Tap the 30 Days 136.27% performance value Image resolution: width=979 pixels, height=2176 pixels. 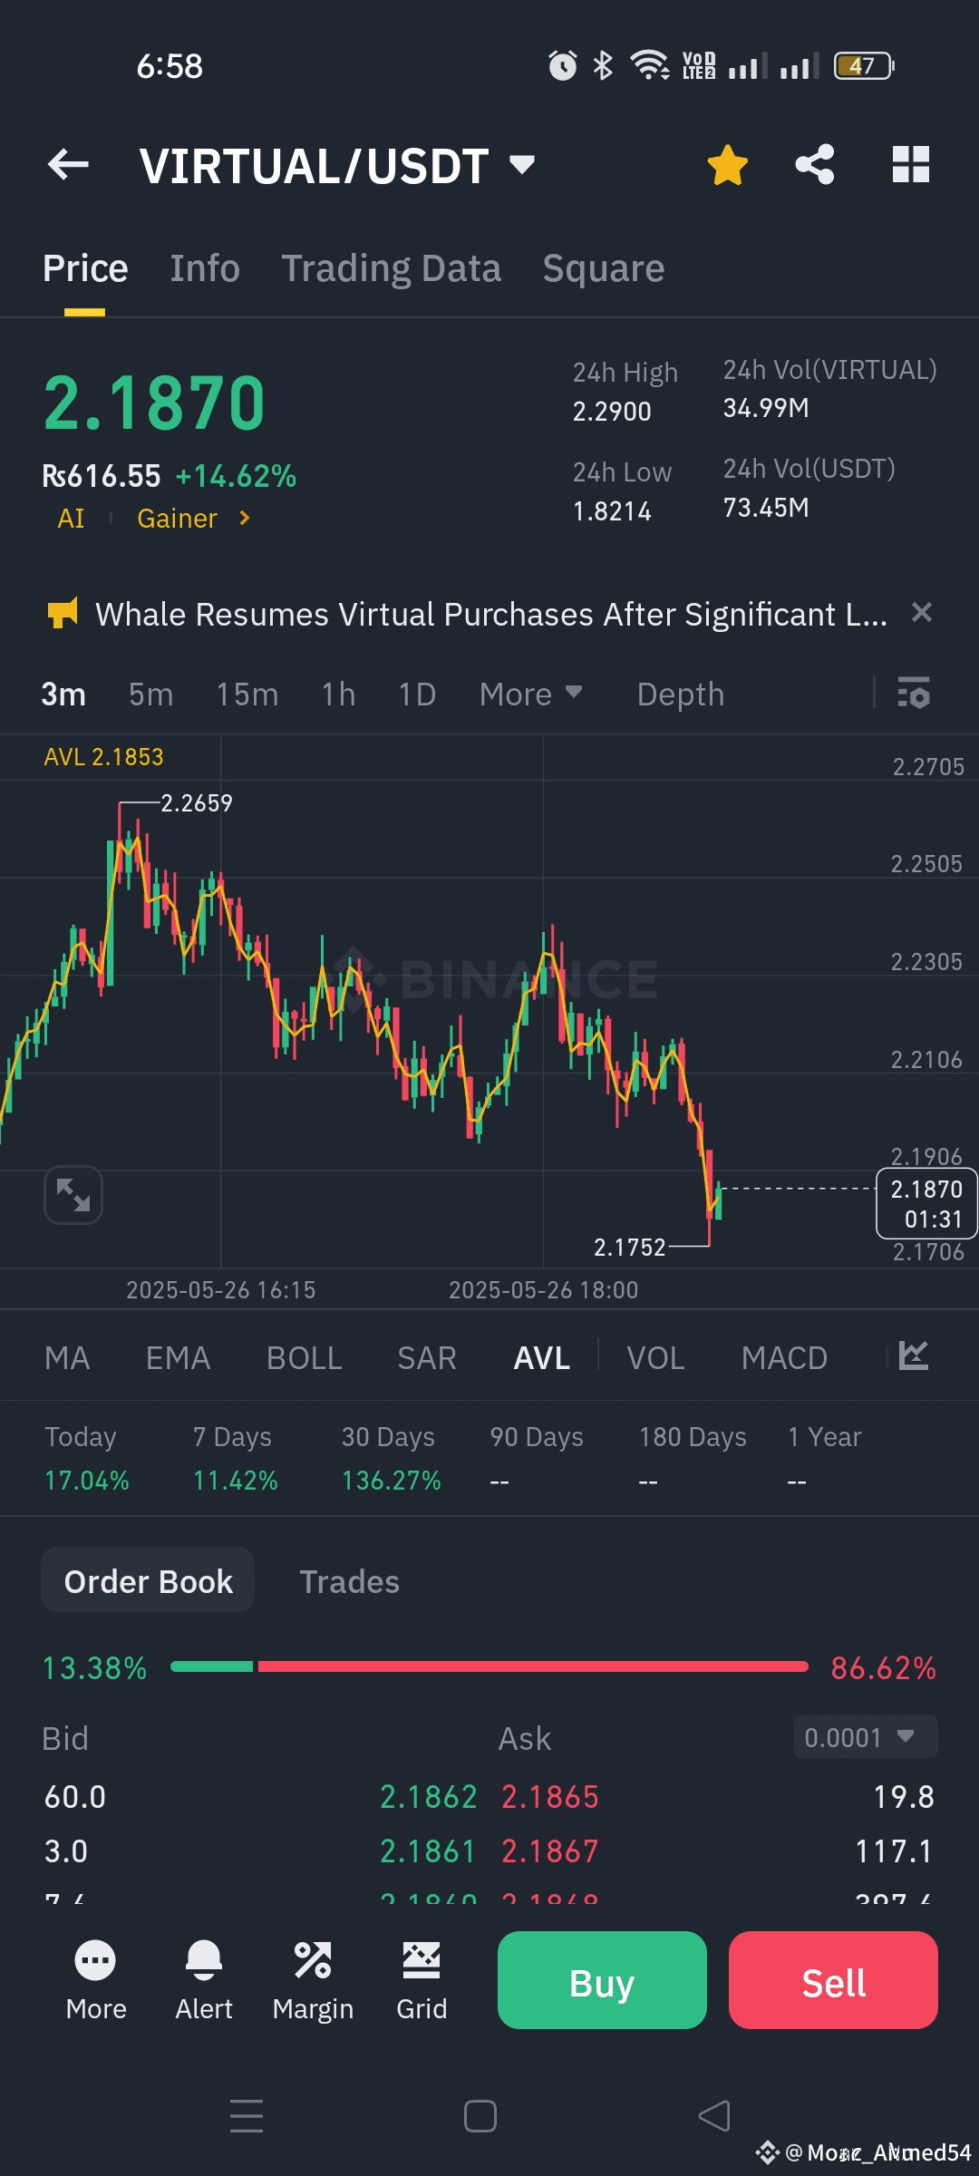coord(391,1481)
